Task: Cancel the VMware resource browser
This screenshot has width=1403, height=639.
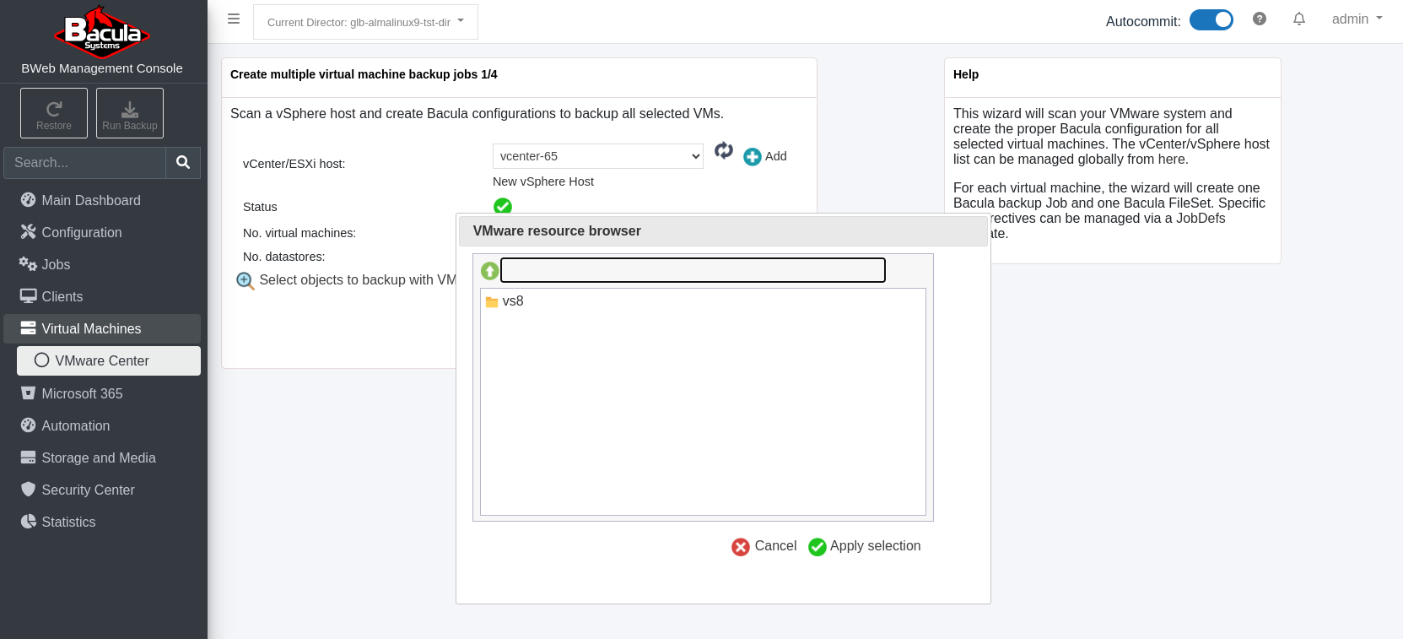Action: pos(764,546)
